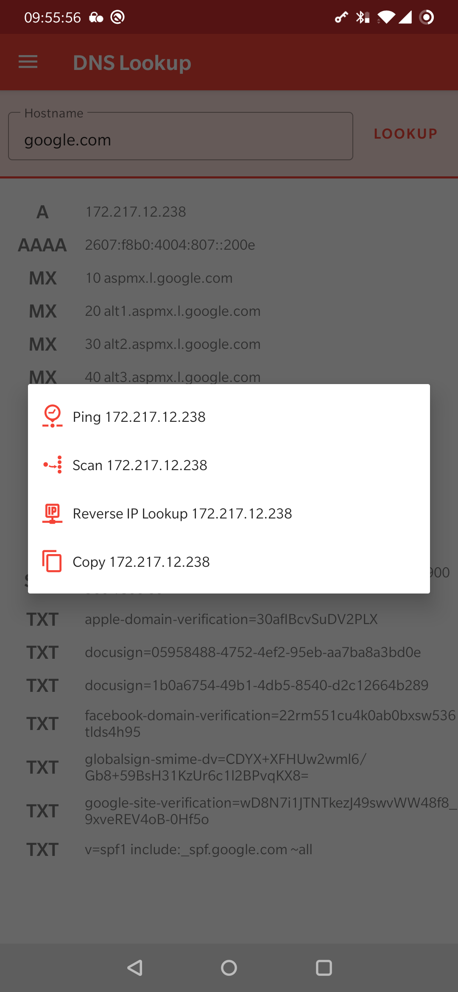Choose Copy 172.217.12.238 entry

coord(141,562)
